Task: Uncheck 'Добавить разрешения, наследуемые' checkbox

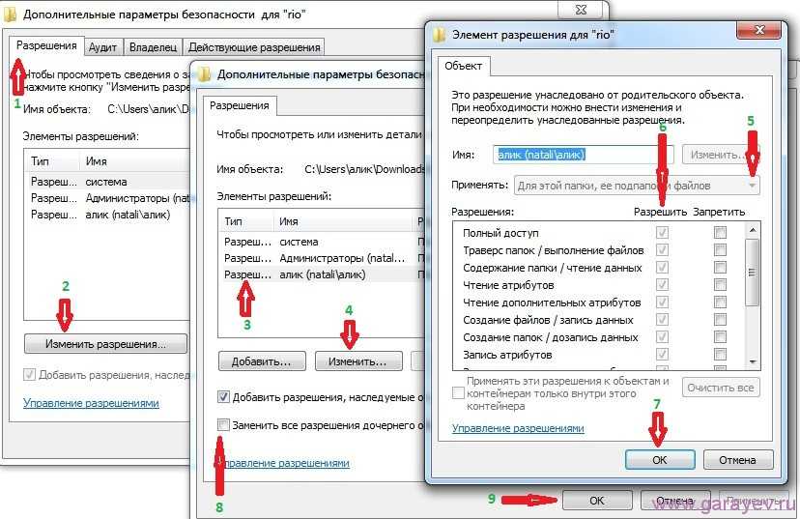Action: click(223, 397)
